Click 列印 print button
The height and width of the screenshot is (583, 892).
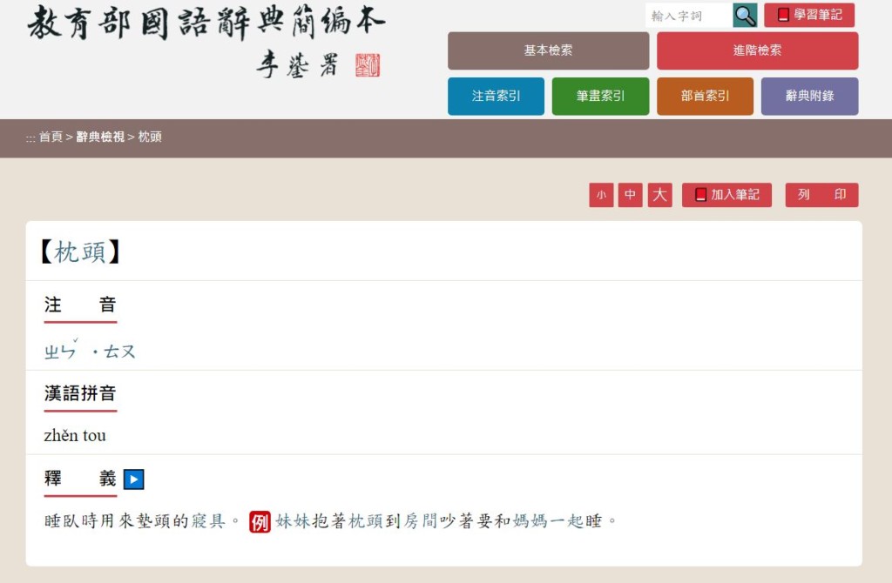(x=821, y=195)
